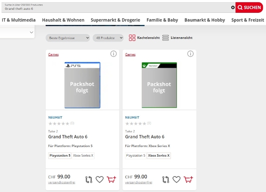
Task: Add PS5 game to wishlist heart
Action: (100, 179)
